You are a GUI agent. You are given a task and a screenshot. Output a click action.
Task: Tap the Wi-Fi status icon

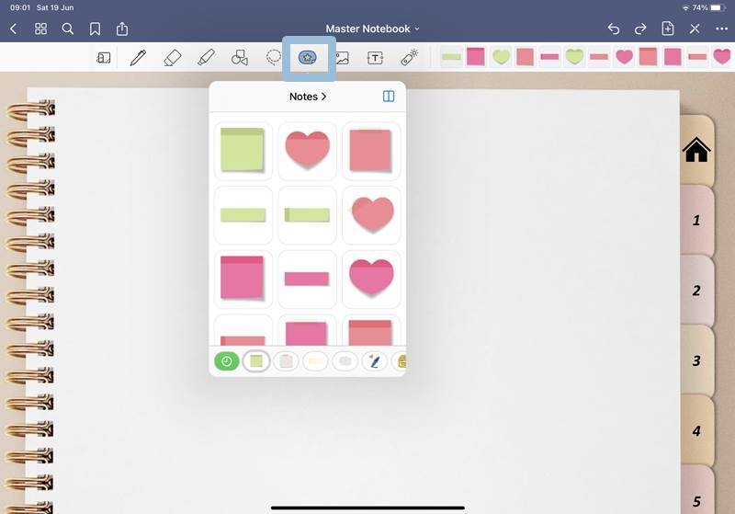(x=685, y=8)
